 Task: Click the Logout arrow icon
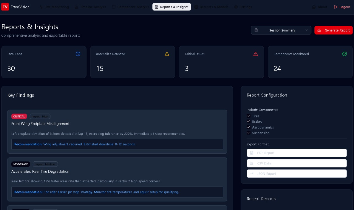336,7
